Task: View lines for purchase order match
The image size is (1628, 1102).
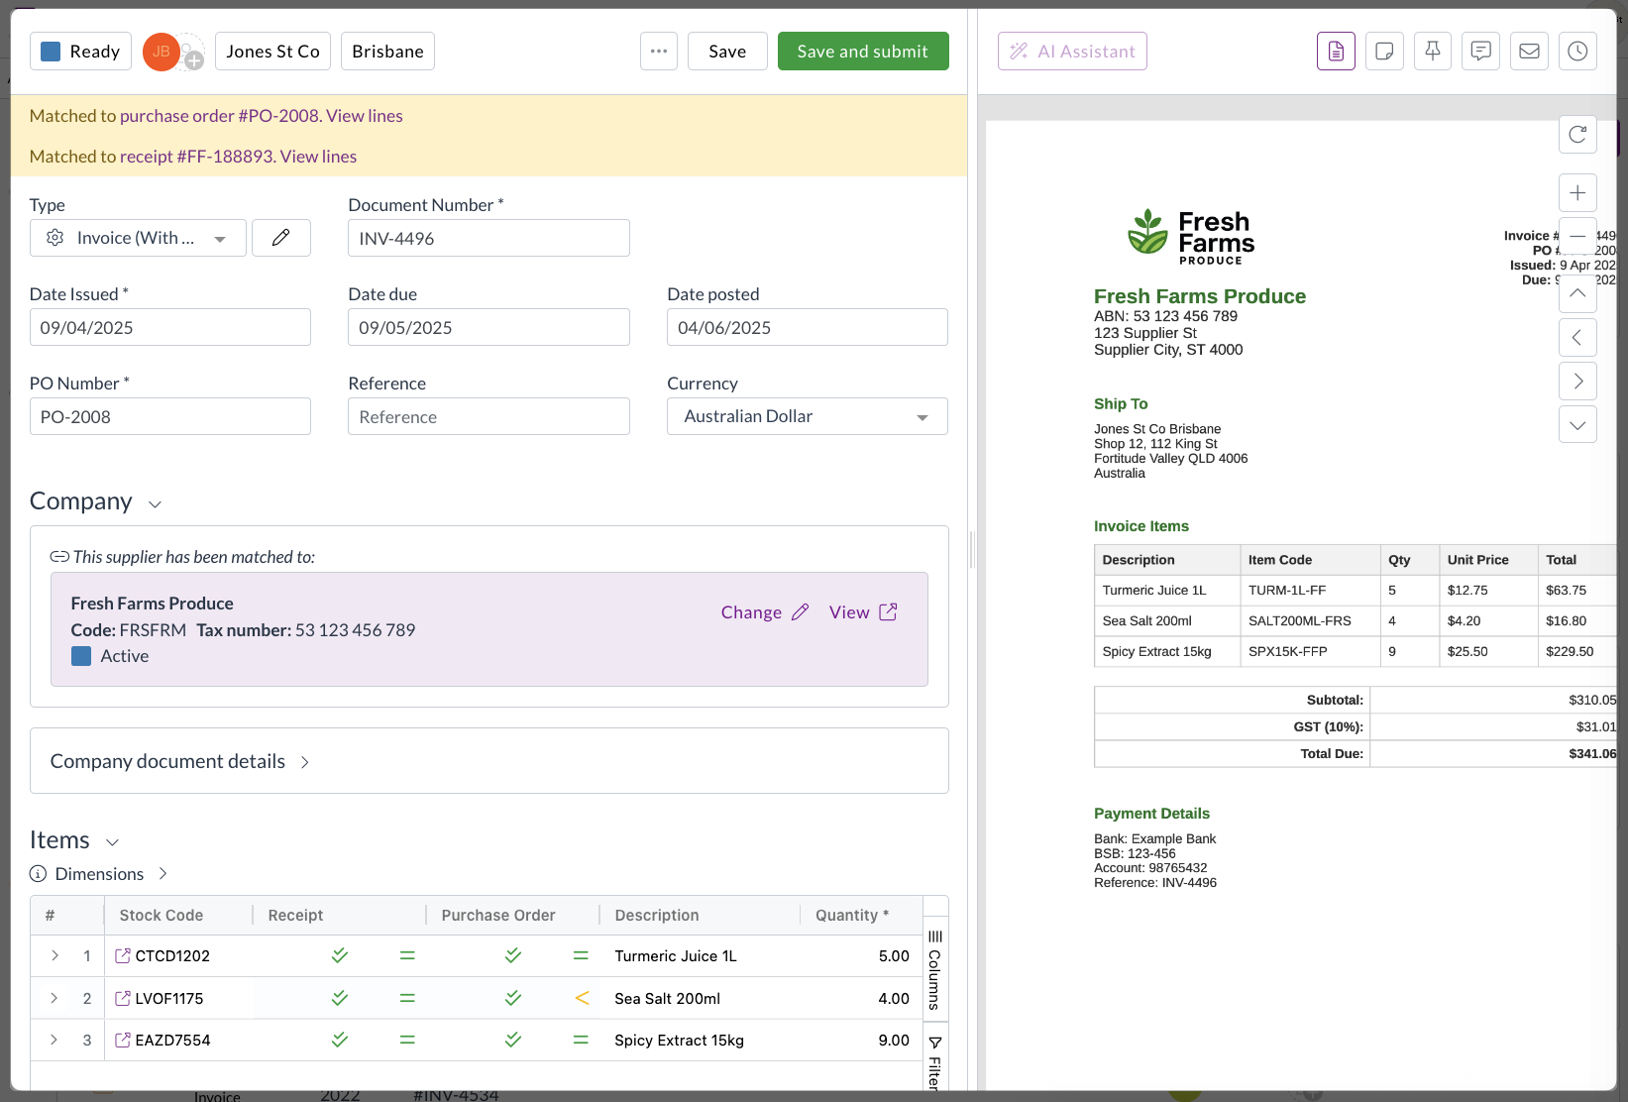Action: (x=365, y=116)
